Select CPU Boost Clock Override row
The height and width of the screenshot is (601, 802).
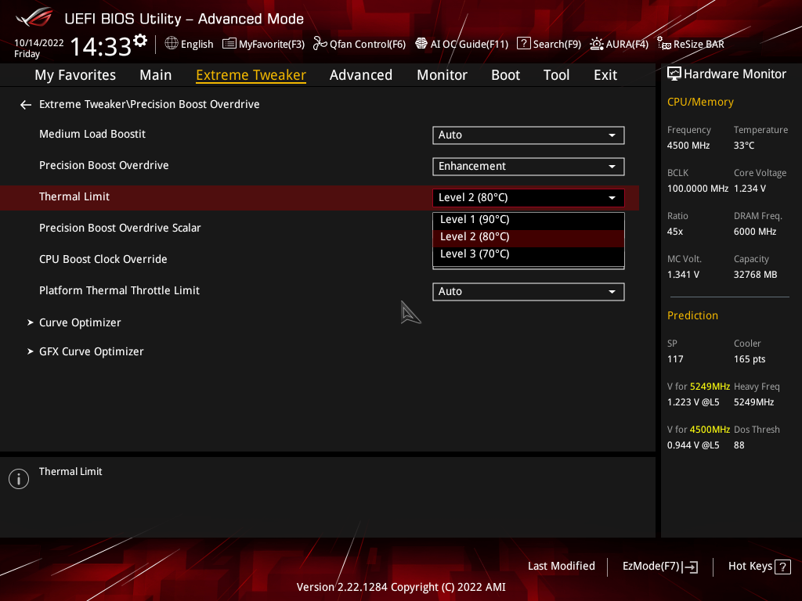103,259
